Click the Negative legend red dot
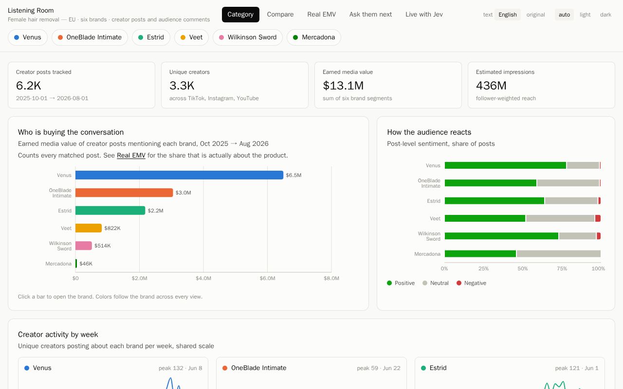 tap(459, 283)
